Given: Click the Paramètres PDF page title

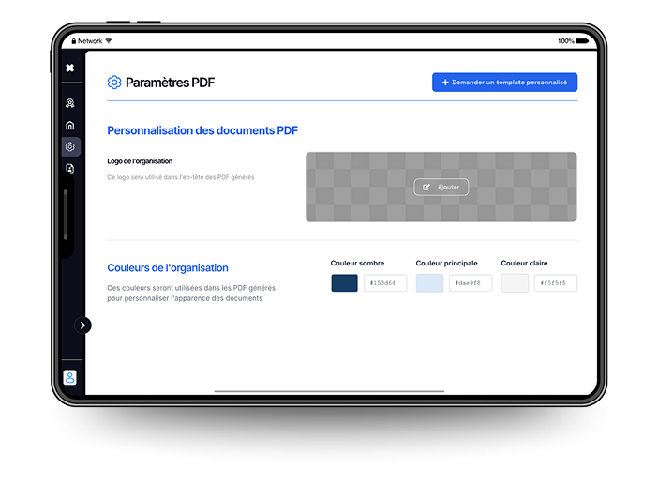Looking at the screenshot, I should (x=170, y=83).
